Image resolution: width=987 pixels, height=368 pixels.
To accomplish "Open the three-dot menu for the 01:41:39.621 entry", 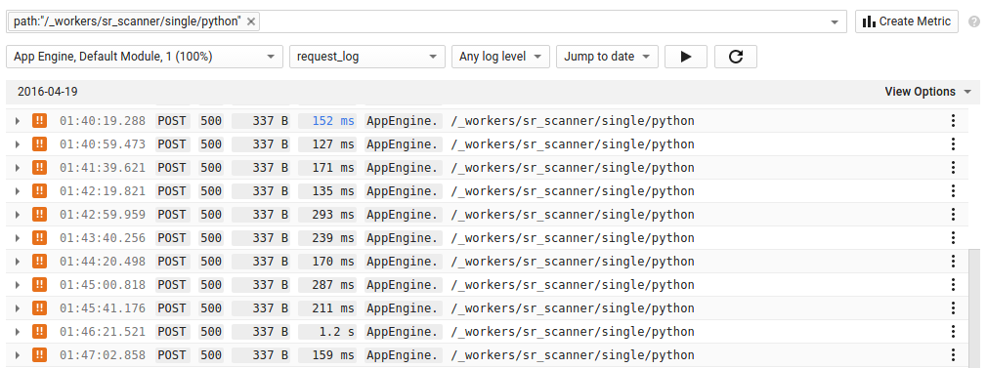I will 954,168.
